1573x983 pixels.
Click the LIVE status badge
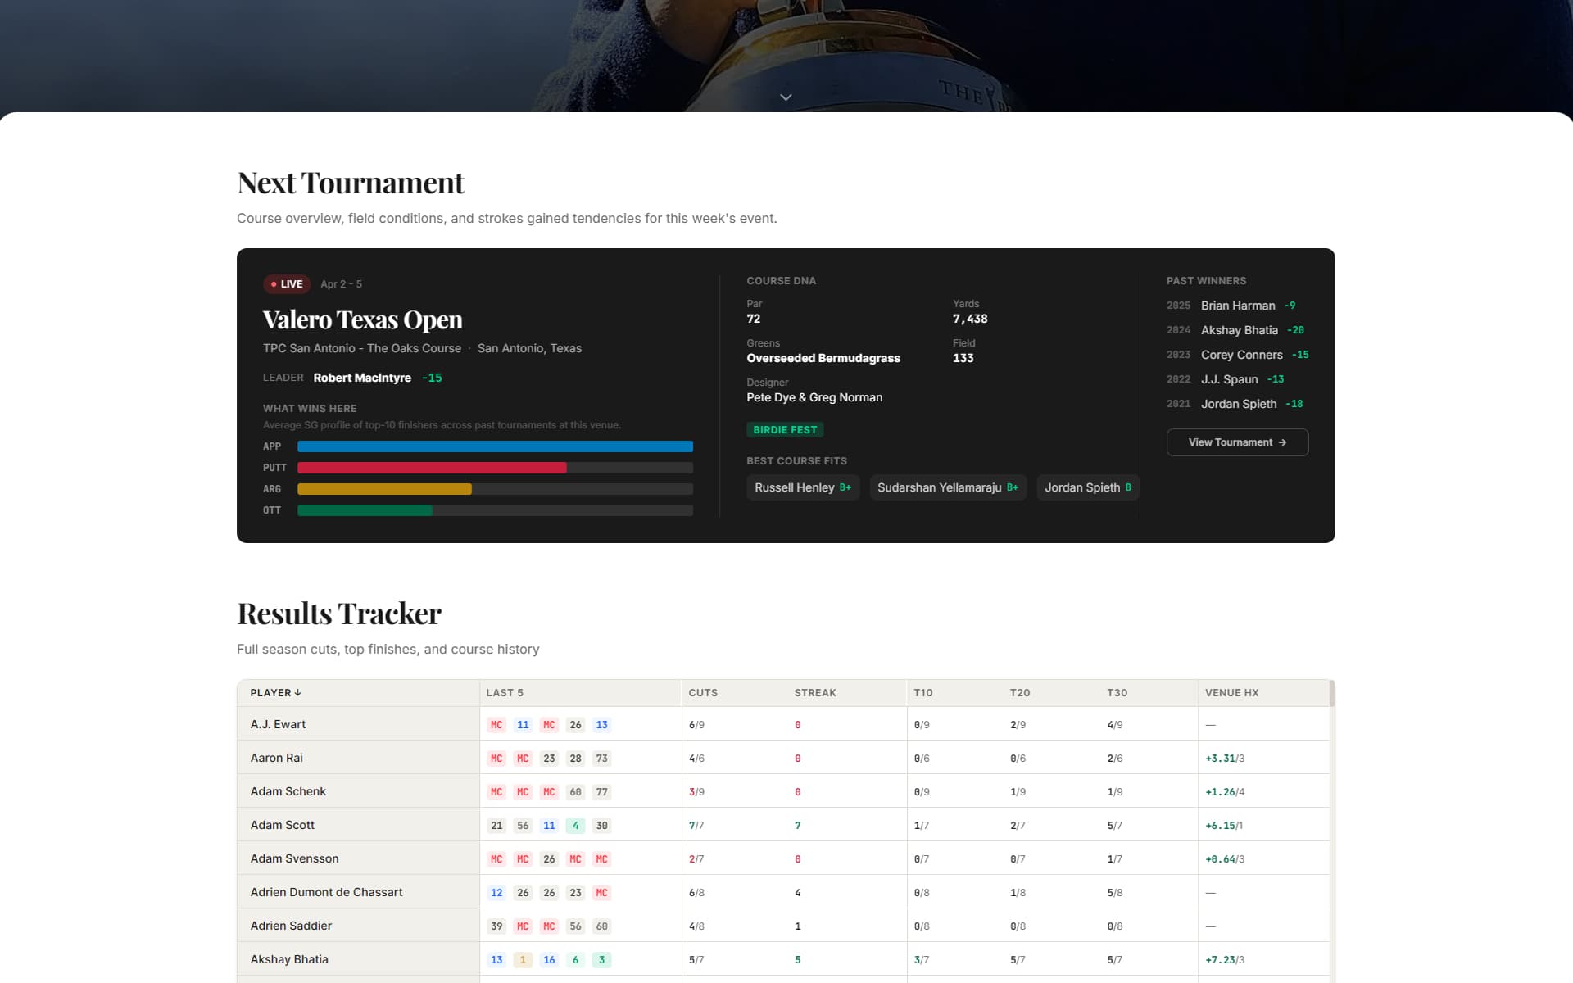[287, 284]
